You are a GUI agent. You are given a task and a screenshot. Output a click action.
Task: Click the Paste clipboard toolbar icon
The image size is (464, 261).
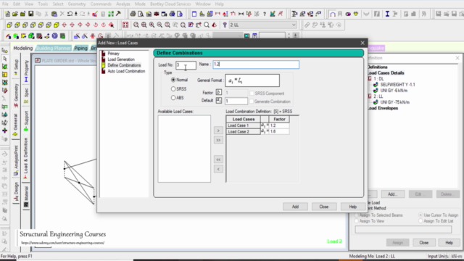(54, 14)
